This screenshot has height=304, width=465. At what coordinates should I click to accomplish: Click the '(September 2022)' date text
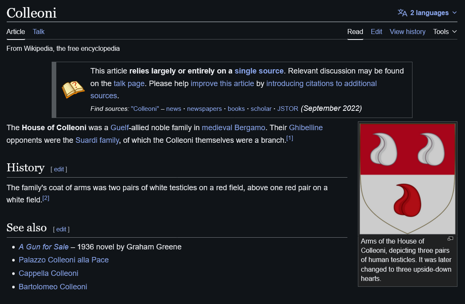tap(331, 108)
